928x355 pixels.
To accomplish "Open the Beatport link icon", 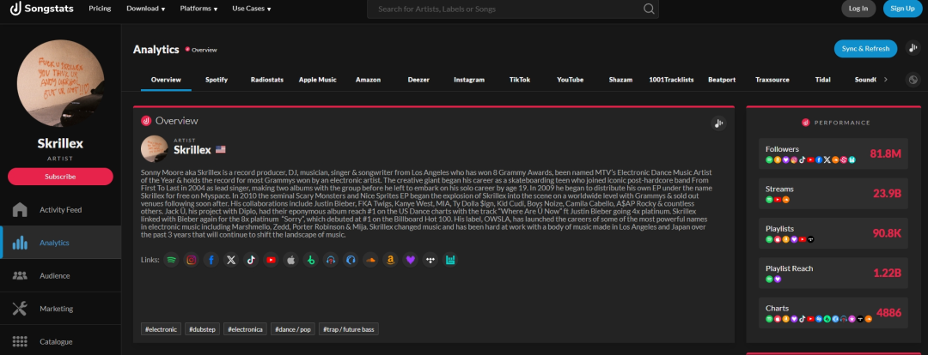I will point(311,259).
